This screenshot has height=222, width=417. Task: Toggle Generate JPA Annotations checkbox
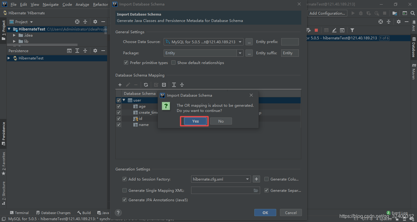coord(124,200)
